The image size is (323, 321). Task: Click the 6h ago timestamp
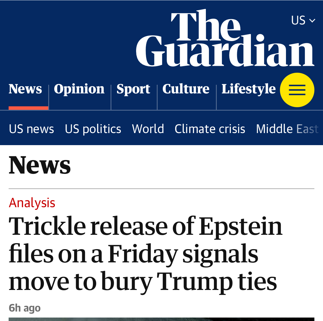25,308
